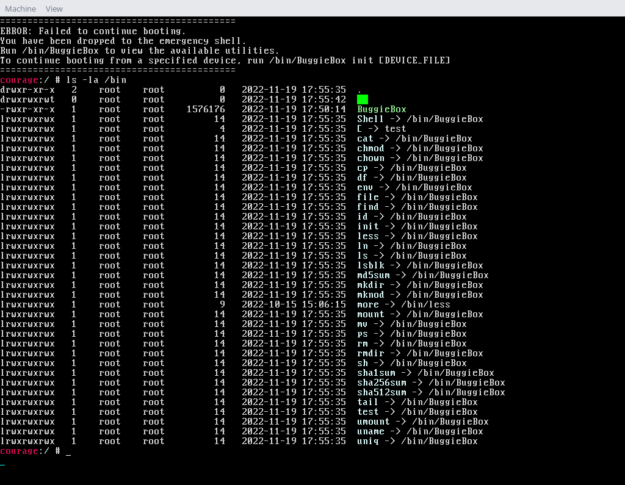
Task: Click the 'mount -> /bin/BuggieBox' entry
Action: pos(420,314)
